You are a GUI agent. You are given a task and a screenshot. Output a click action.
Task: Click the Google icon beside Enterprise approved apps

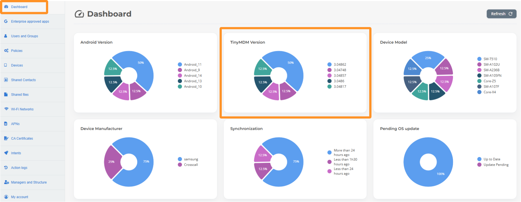pyautogui.click(x=6, y=21)
